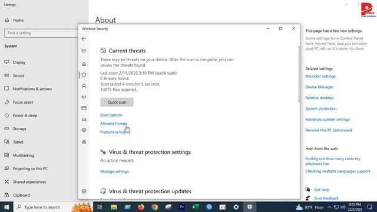Open Allowed threats link
377x212 pixels.
[114, 124]
